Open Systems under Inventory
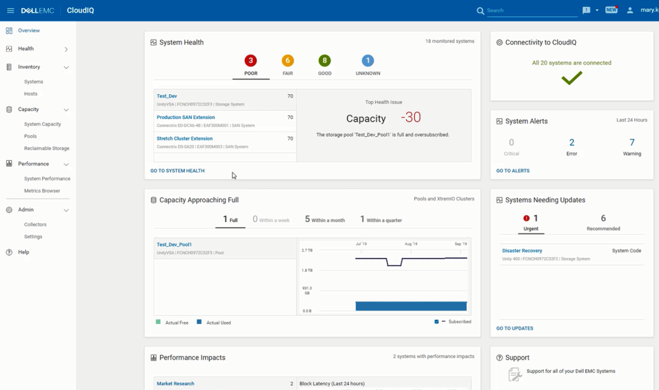 pyautogui.click(x=34, y=82)
